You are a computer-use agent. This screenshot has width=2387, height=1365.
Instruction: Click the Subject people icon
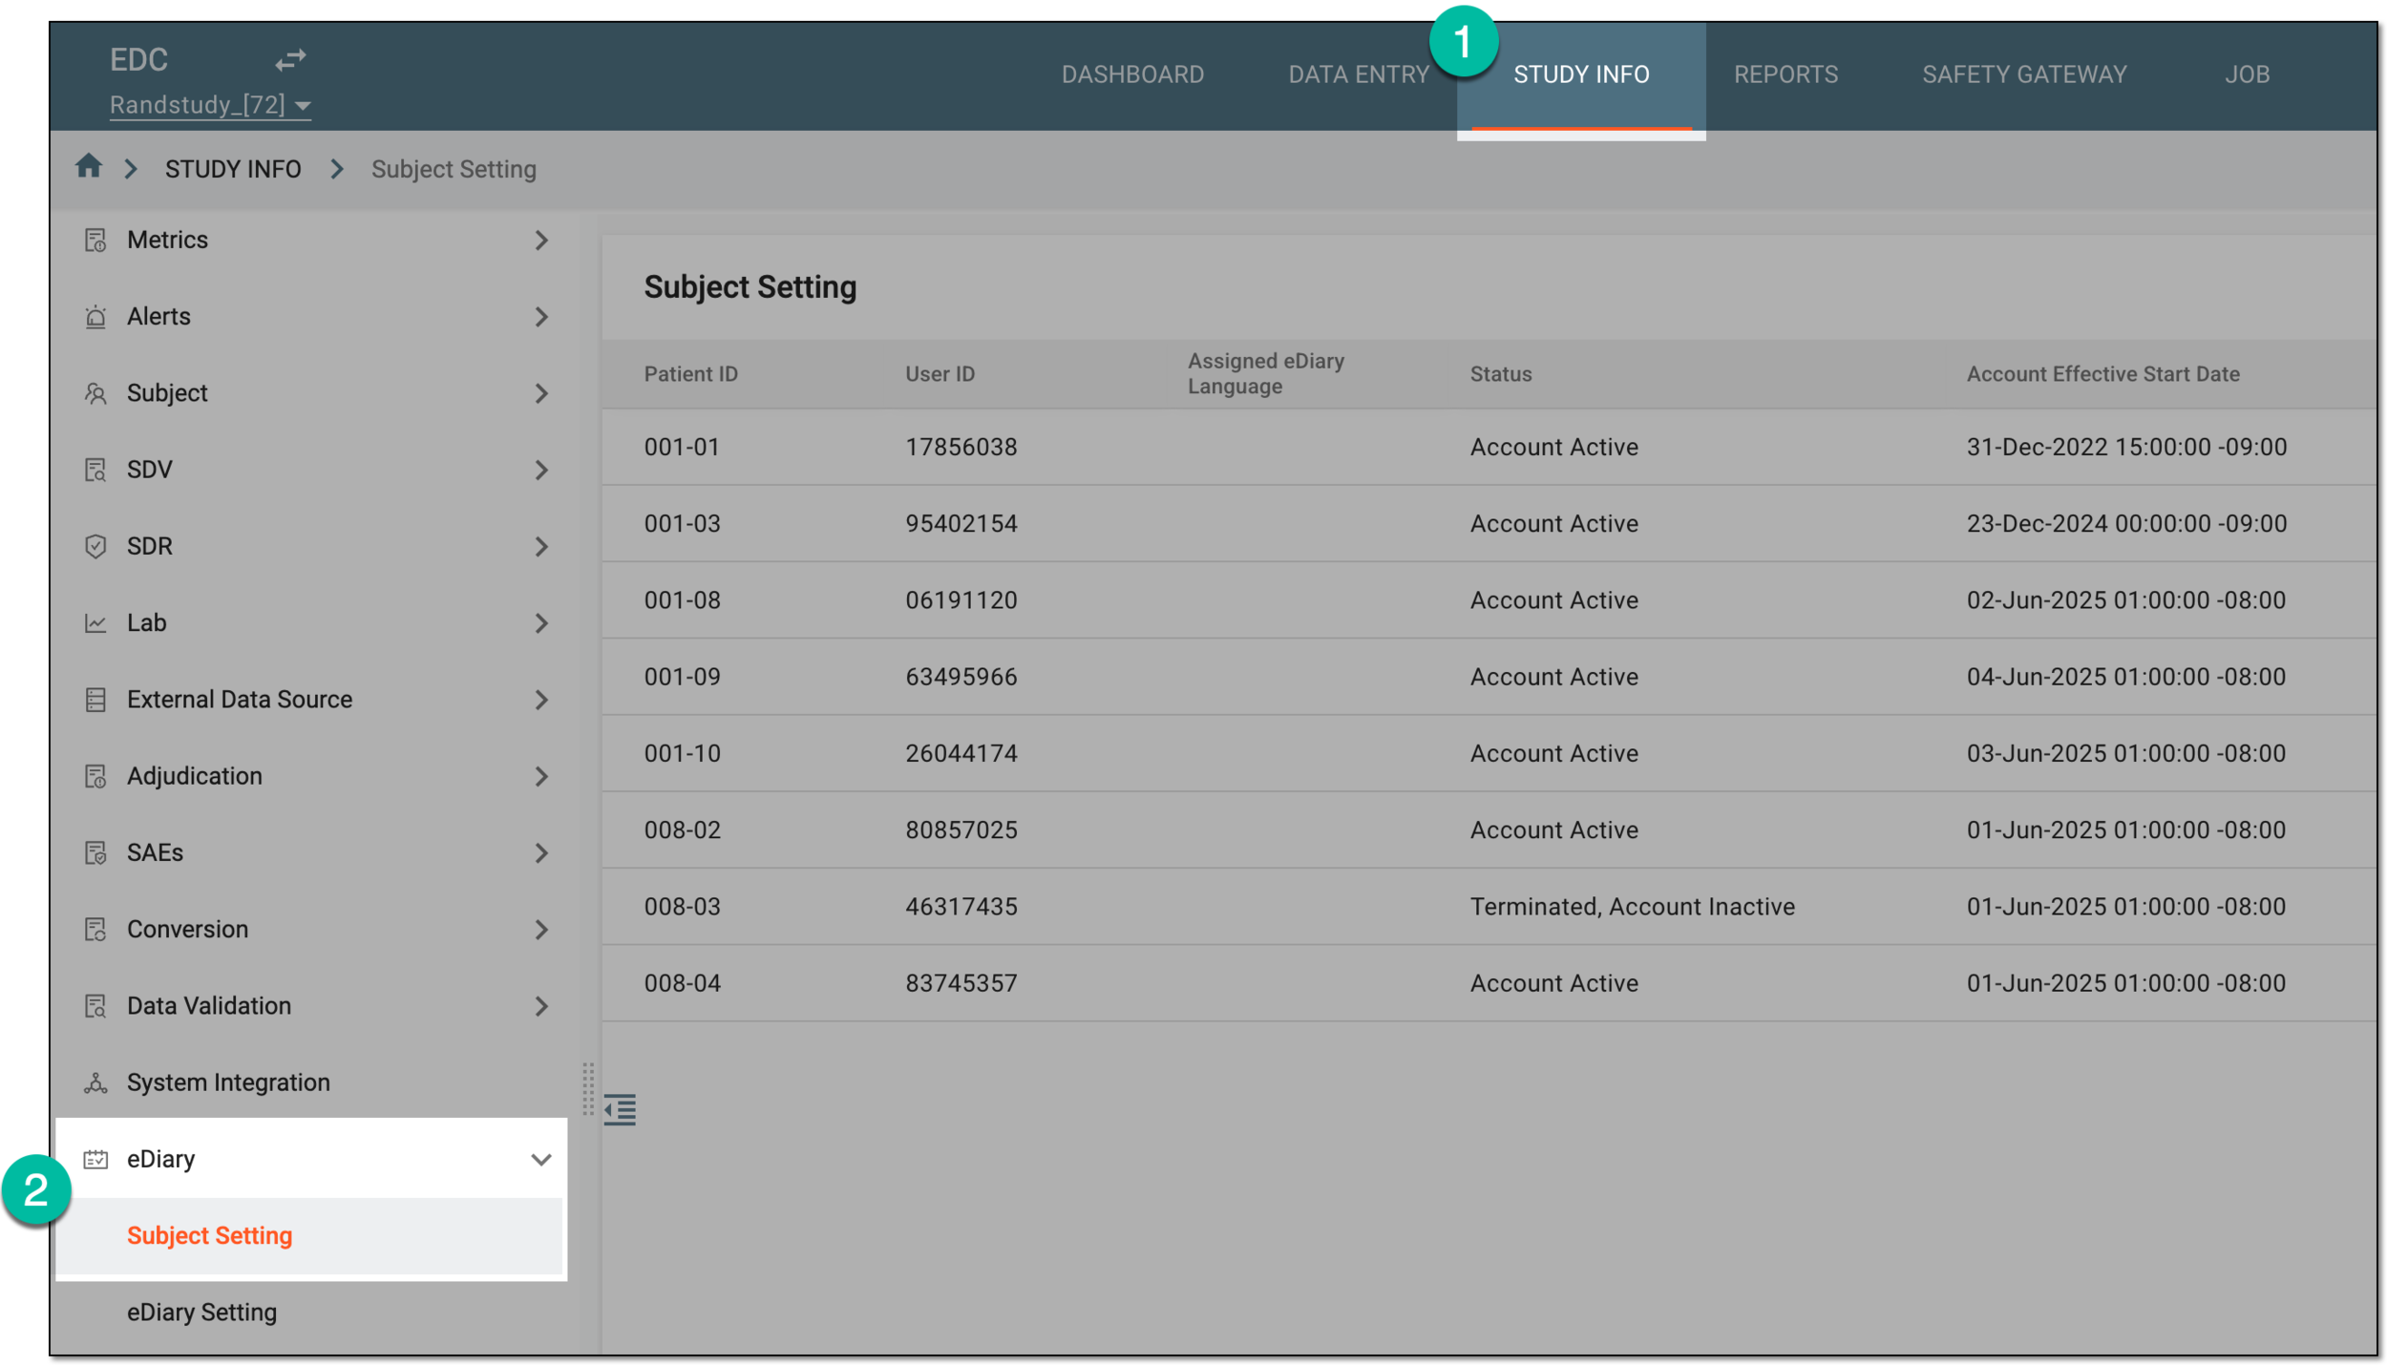pyautogui.click(x=95, y=393)
